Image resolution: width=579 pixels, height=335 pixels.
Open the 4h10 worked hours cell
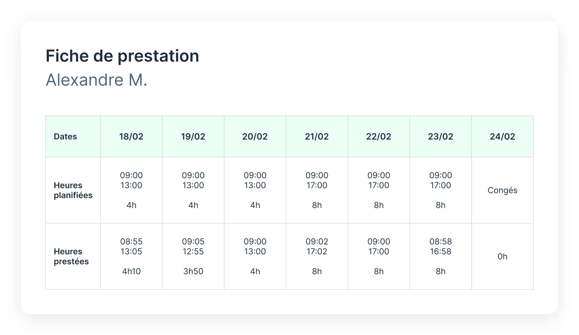pos(132,256)
